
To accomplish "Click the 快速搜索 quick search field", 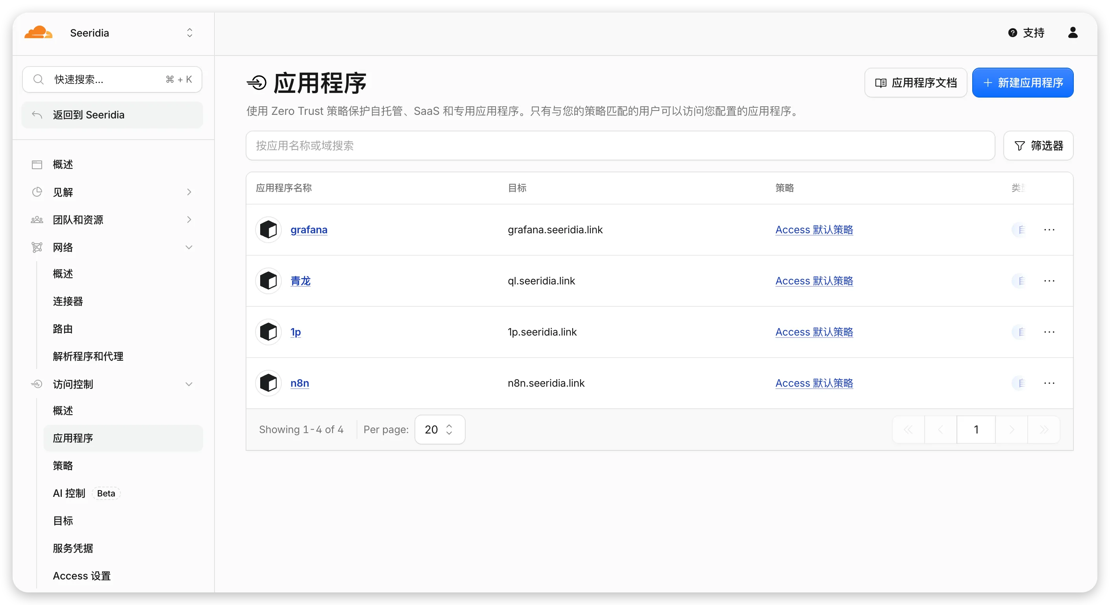I will click(x=112, y=79).
